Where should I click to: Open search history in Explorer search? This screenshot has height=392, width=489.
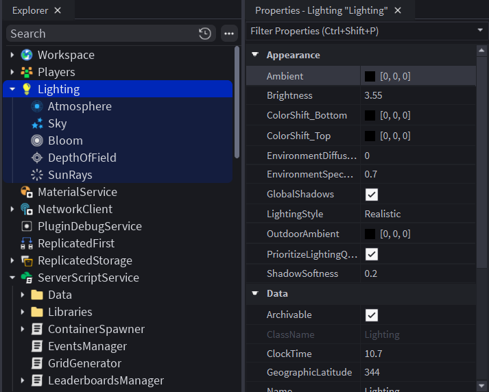[x=205, y=34]
